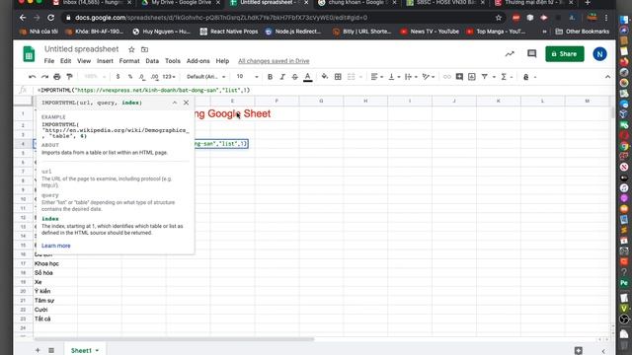Toggle italic formatting
The height and width of the screenshot is (355, 632).
(282, 77)
